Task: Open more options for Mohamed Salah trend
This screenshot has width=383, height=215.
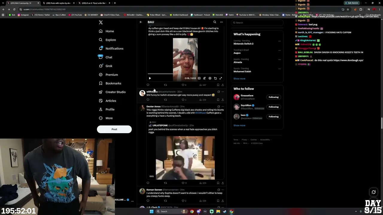Action: pos(279,69)
